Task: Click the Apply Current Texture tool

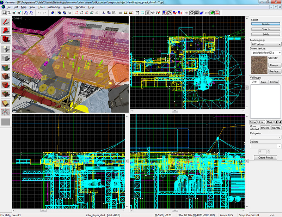Action: (6, 76)
